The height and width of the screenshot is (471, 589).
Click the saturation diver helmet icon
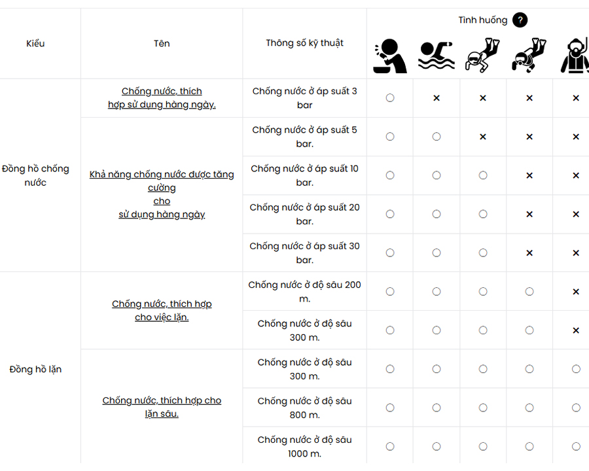click(x=575, y=55)
